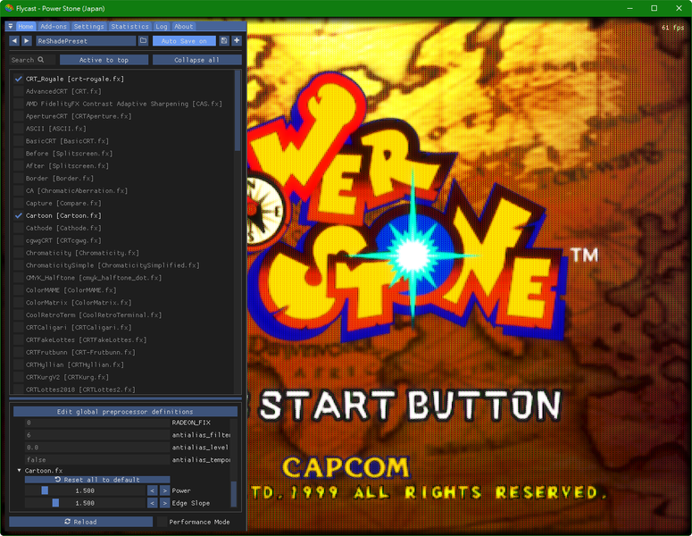Select CoolRetroTerm effect row
The height and width of the screenshot is (536, 692).
pos(94,314)
